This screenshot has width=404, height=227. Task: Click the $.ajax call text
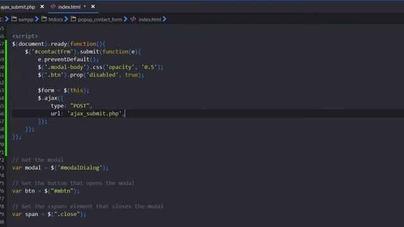coord(48,98)
